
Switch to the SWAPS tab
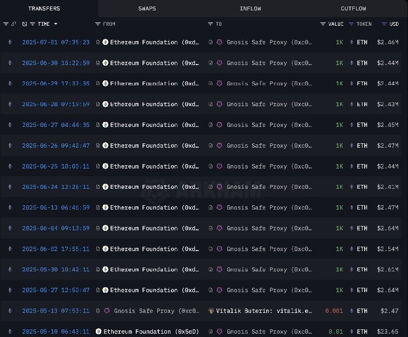147,9
